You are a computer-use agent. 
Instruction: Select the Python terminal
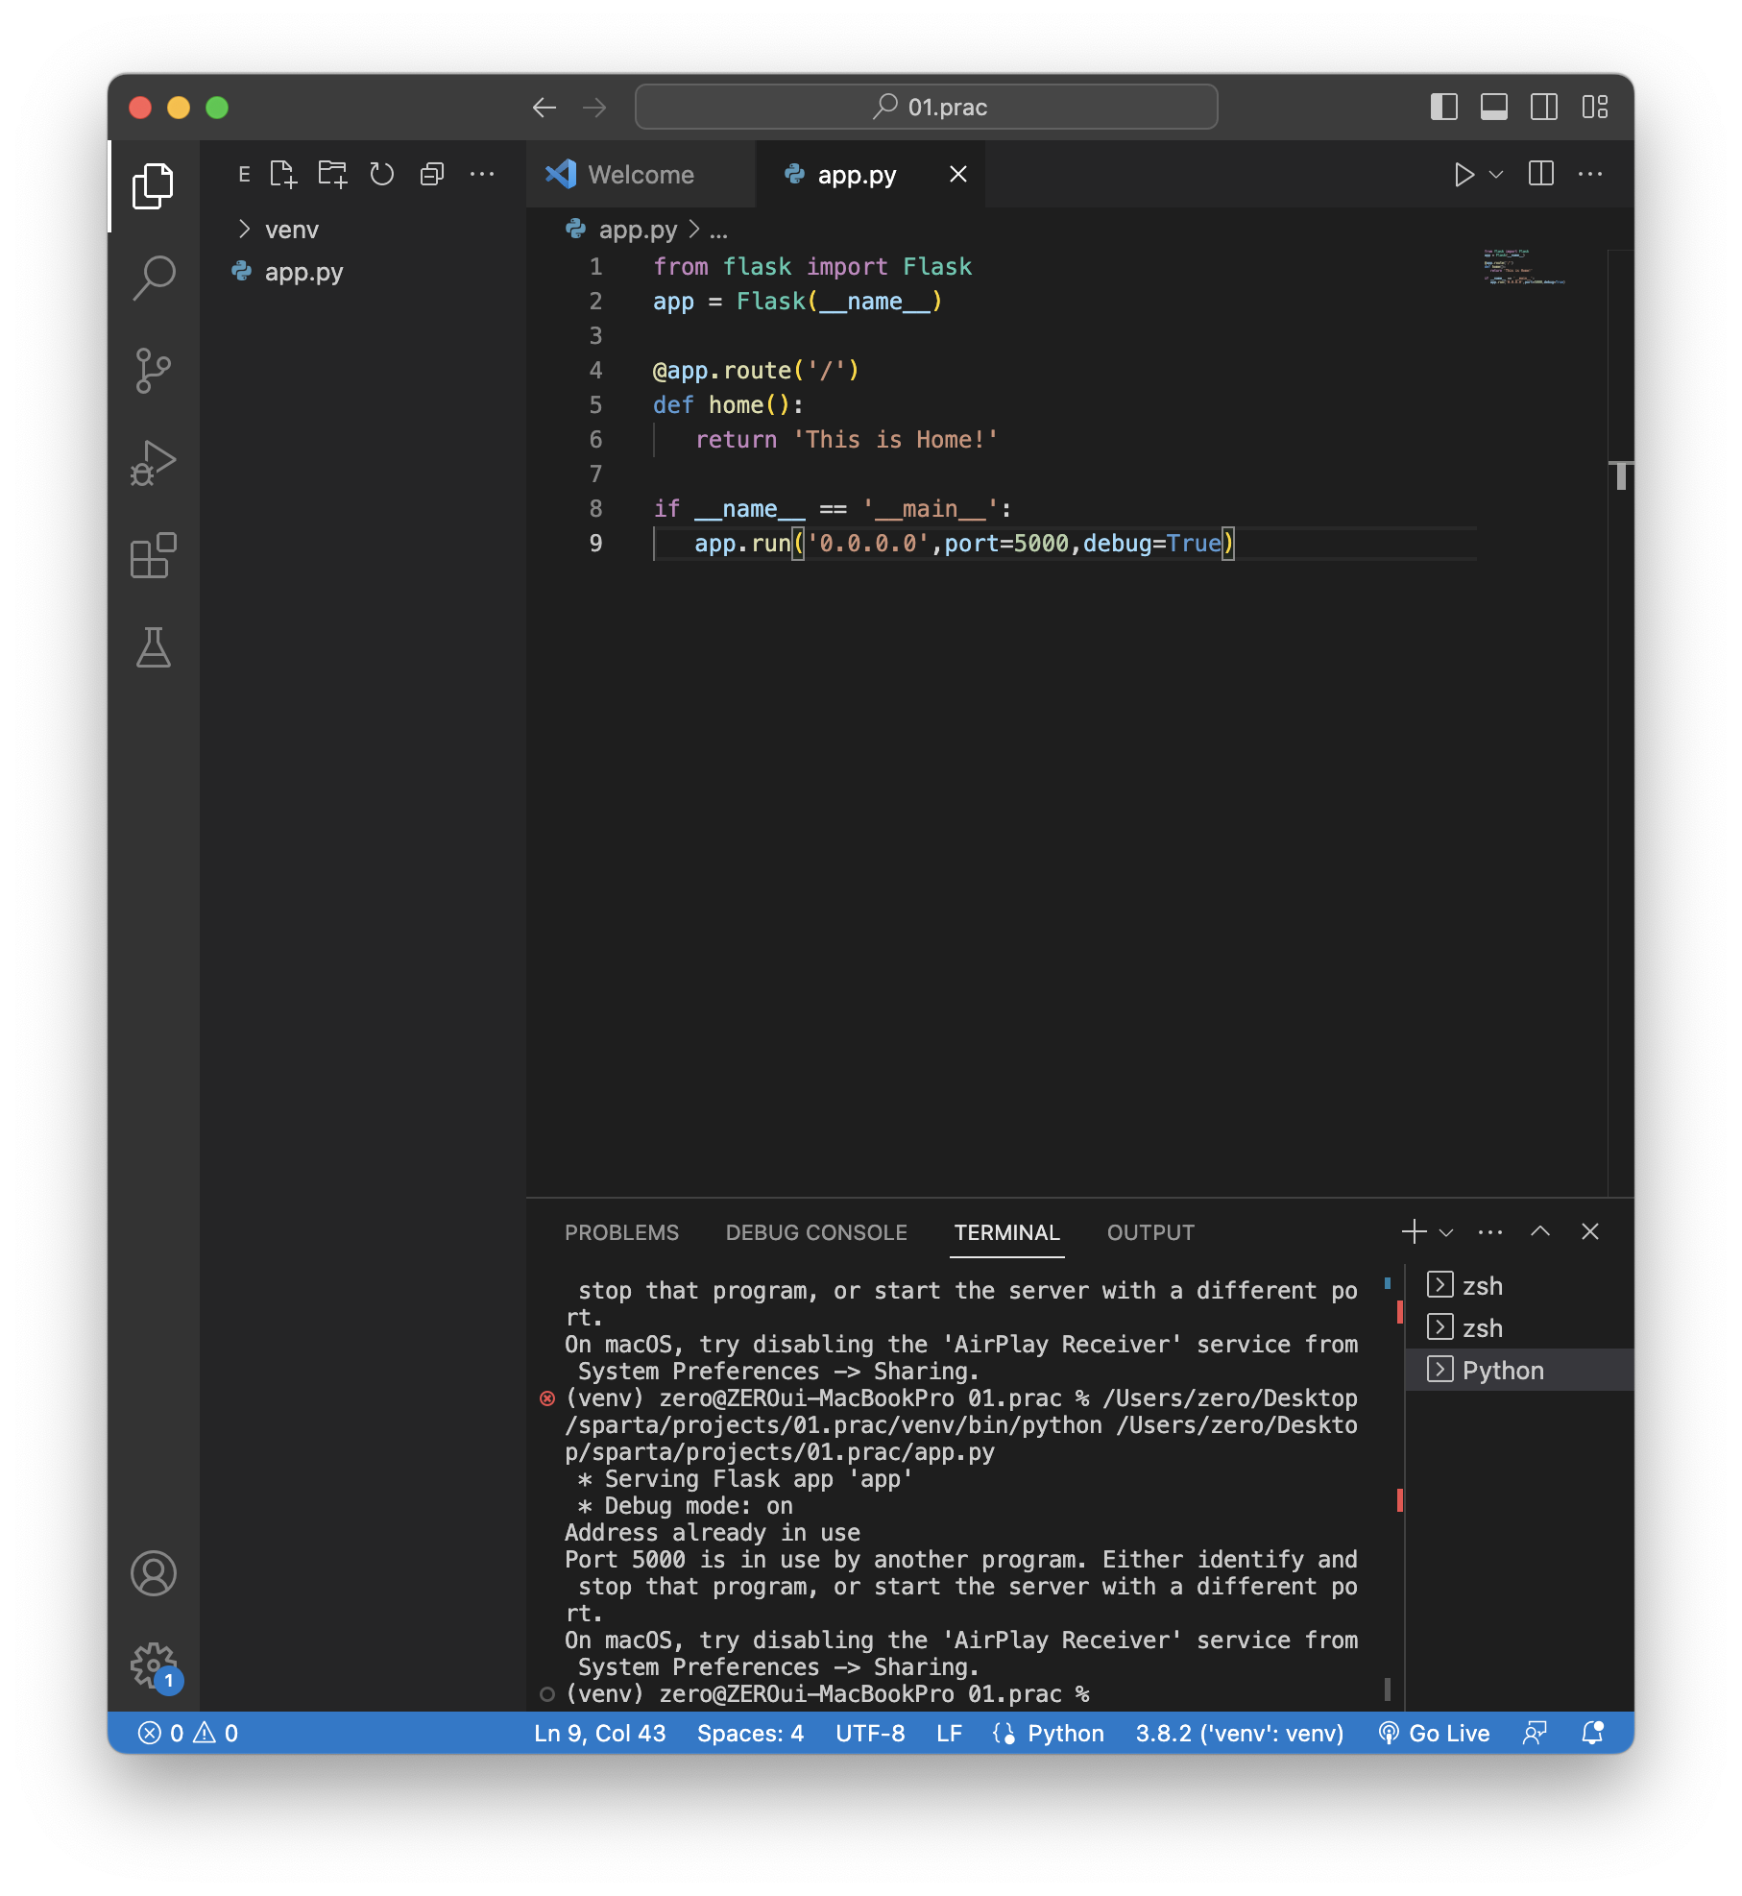click(x=1519, y=1370)
